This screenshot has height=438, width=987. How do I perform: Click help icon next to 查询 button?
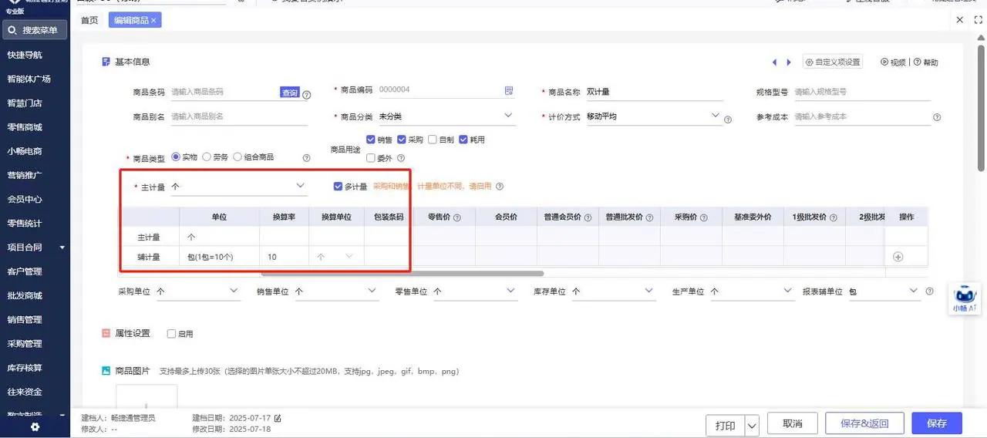click(x=306, y=95)
